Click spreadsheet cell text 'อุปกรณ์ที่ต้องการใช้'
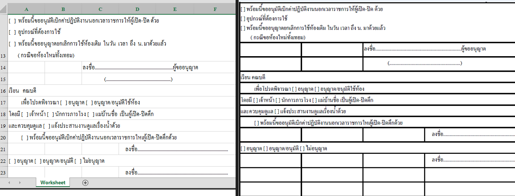 click(x=39, y=32)
